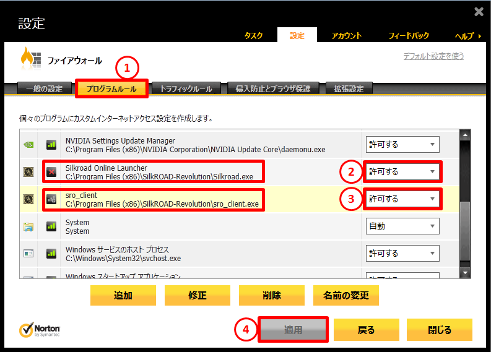The width and height of the screenshot is (491, 352).
Task: Select the Silkroad Online Launcher row text
Action: (159, 173)
